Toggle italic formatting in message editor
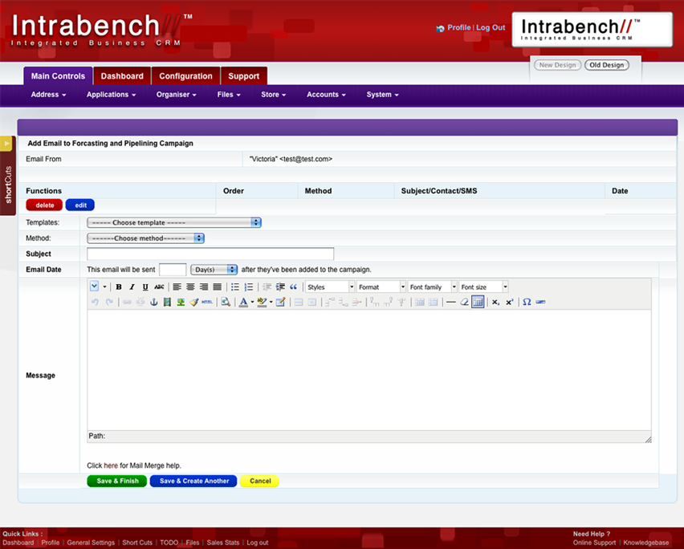Screen dimensions: 684x549 132,287
